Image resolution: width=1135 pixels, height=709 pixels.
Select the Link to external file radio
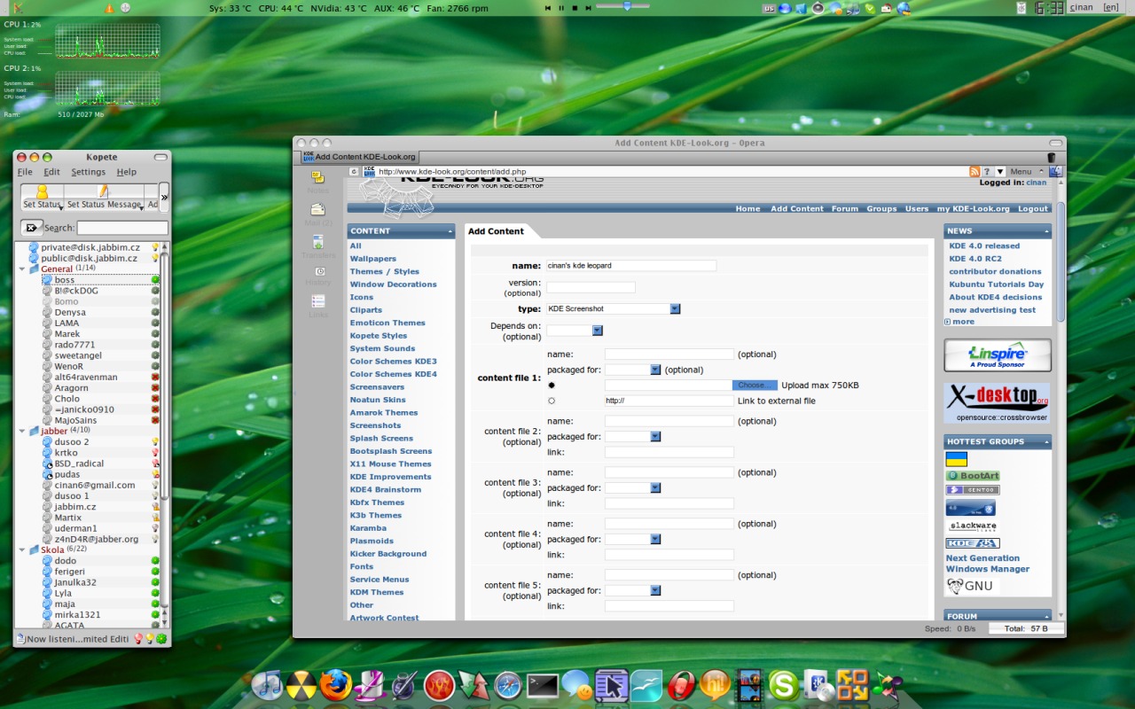pyautogui.click(x=552, y=401)
